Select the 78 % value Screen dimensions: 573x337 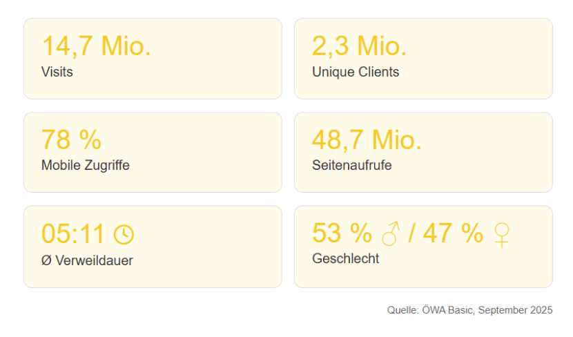tap(71, 140)
